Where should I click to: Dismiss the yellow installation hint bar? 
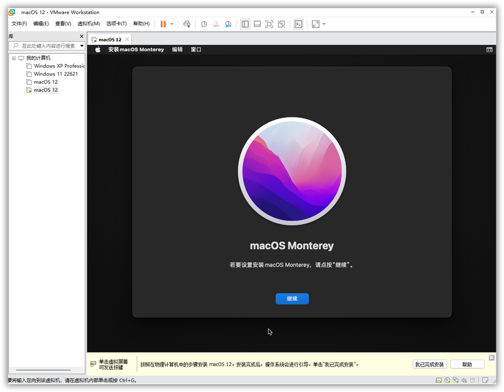[492, 358]
